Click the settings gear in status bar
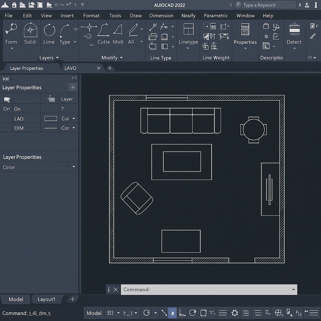The height and width of the screenshot is (321, 321). [x=234, y=313]
